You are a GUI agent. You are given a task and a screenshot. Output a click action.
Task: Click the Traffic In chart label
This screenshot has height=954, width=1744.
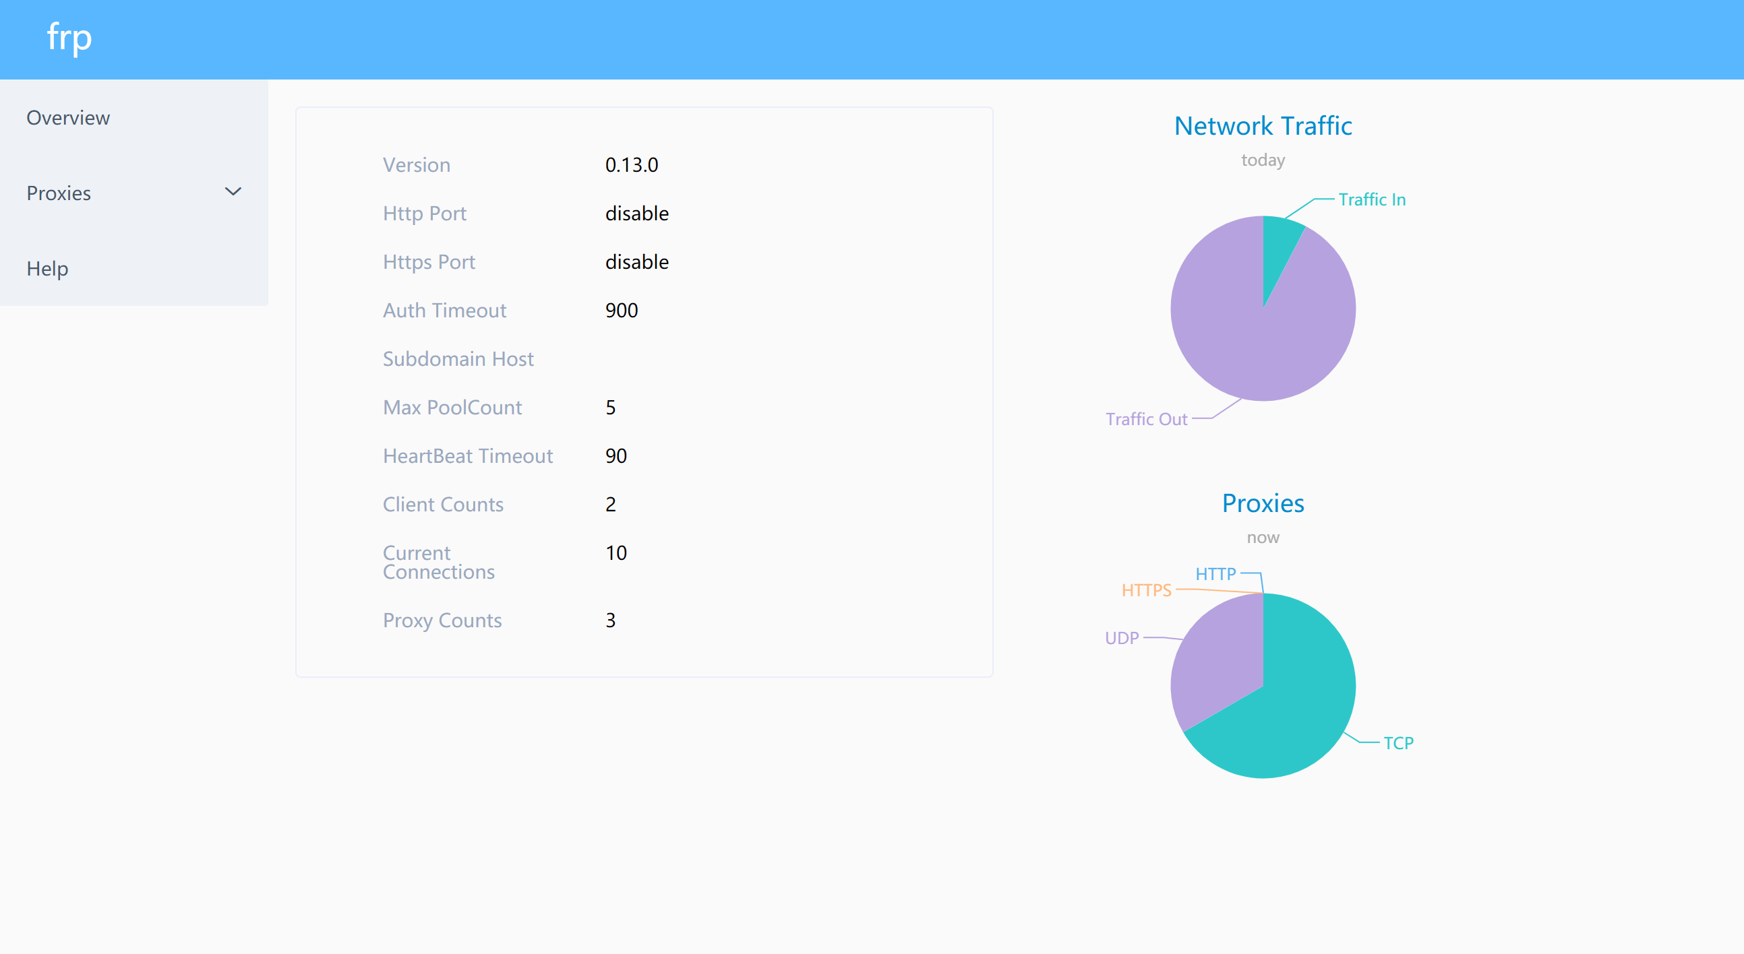pyautogui.click(x=1372, y=199)
